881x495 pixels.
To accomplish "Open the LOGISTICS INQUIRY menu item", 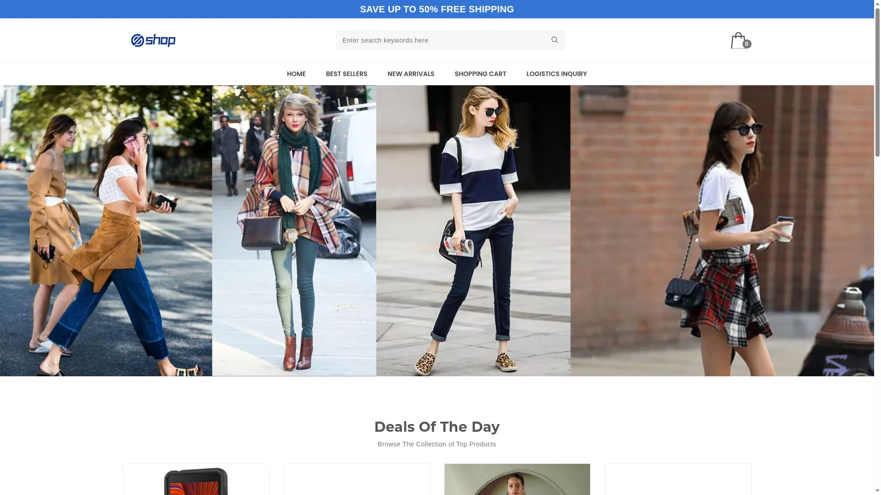I will 557,74.
